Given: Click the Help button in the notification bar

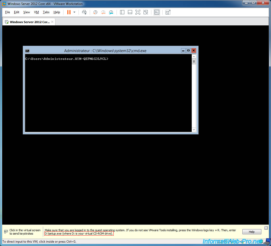Looking at the screenshot, I should pyautogui.click(x=252, y=232).
